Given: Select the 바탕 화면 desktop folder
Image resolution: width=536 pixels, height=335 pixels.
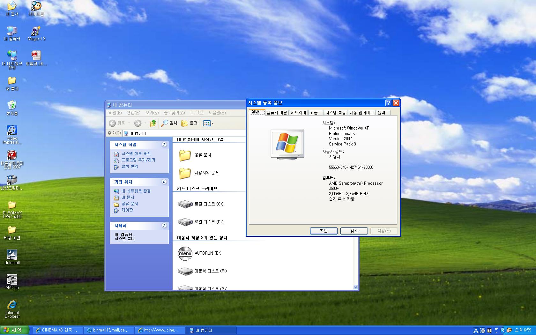Looking at the screenshot, I should coord(12,233).
